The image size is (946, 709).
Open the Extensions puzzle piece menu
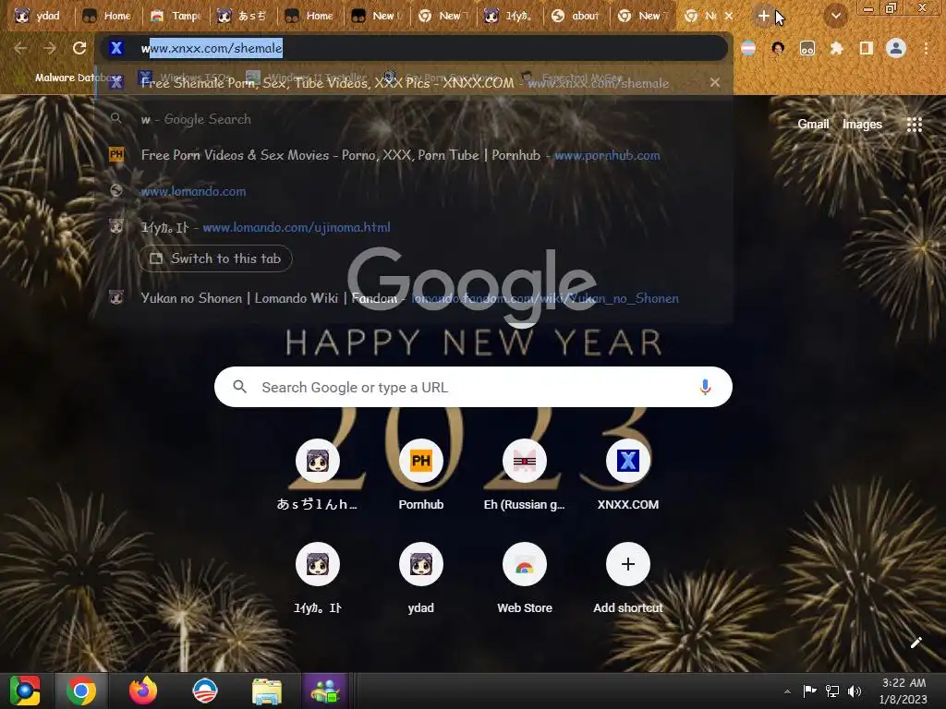[837, 48]
